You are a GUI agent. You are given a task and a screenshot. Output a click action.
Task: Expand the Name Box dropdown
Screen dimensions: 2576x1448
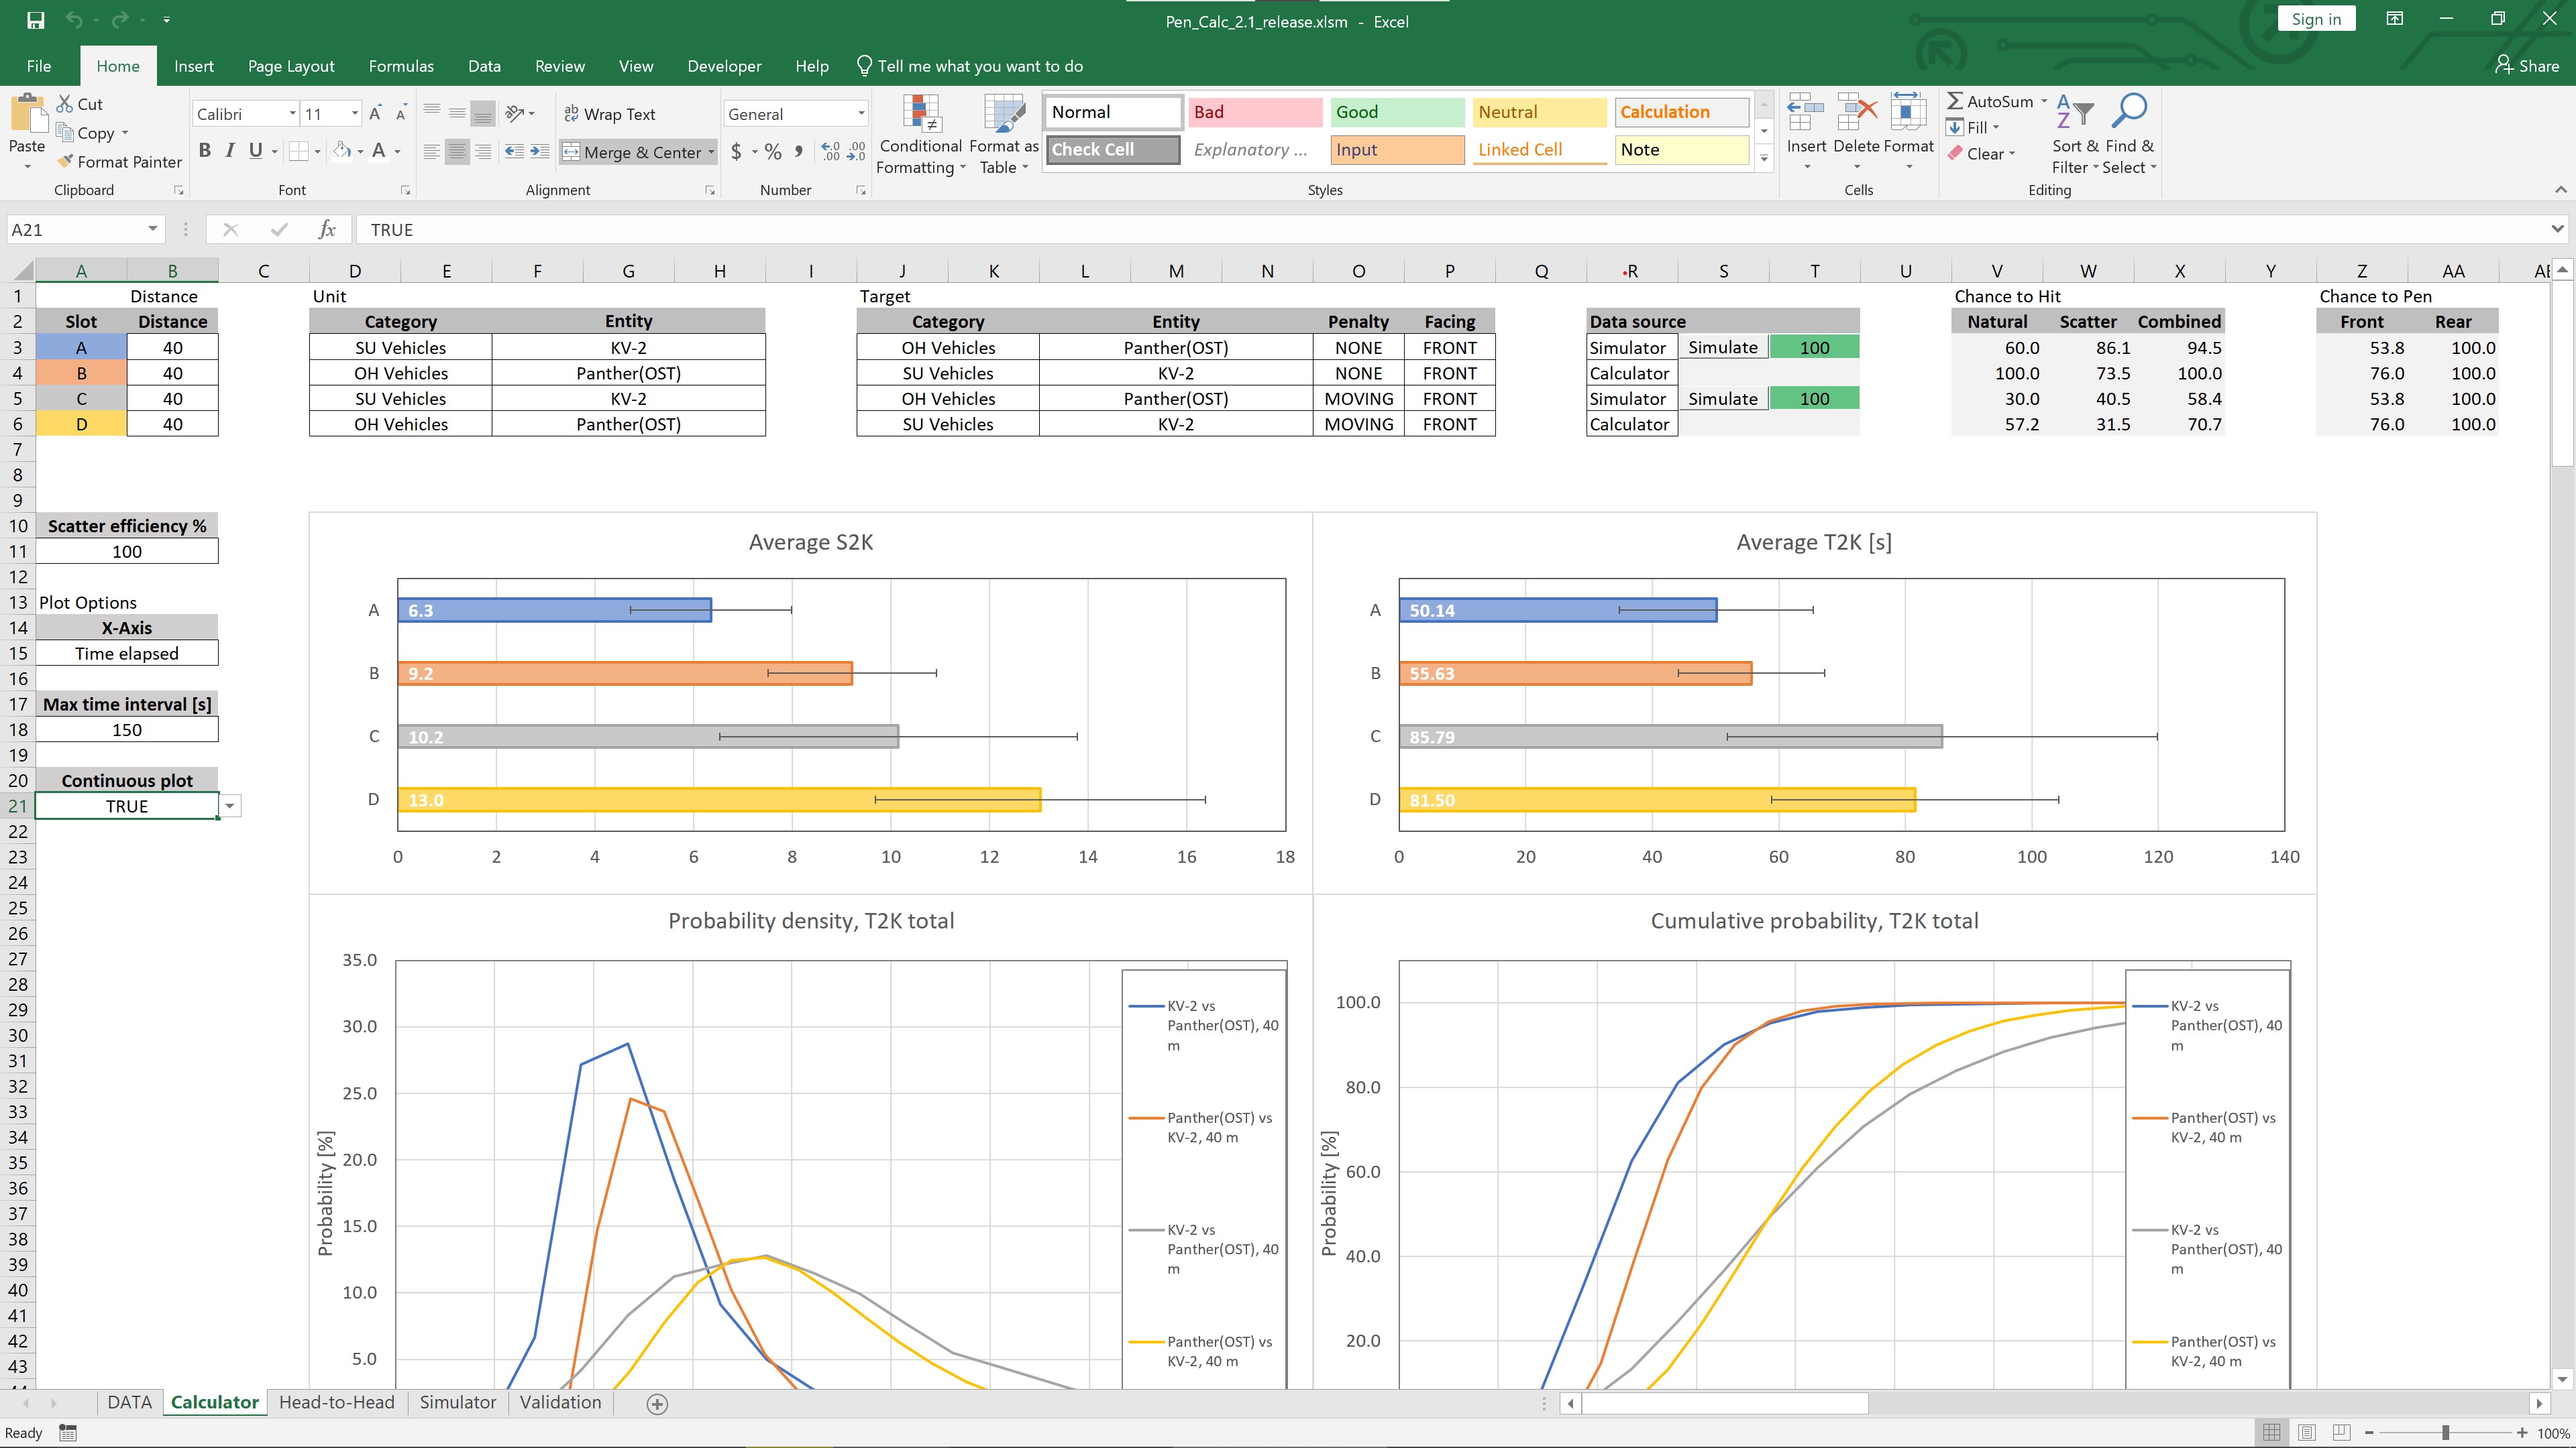152,229
